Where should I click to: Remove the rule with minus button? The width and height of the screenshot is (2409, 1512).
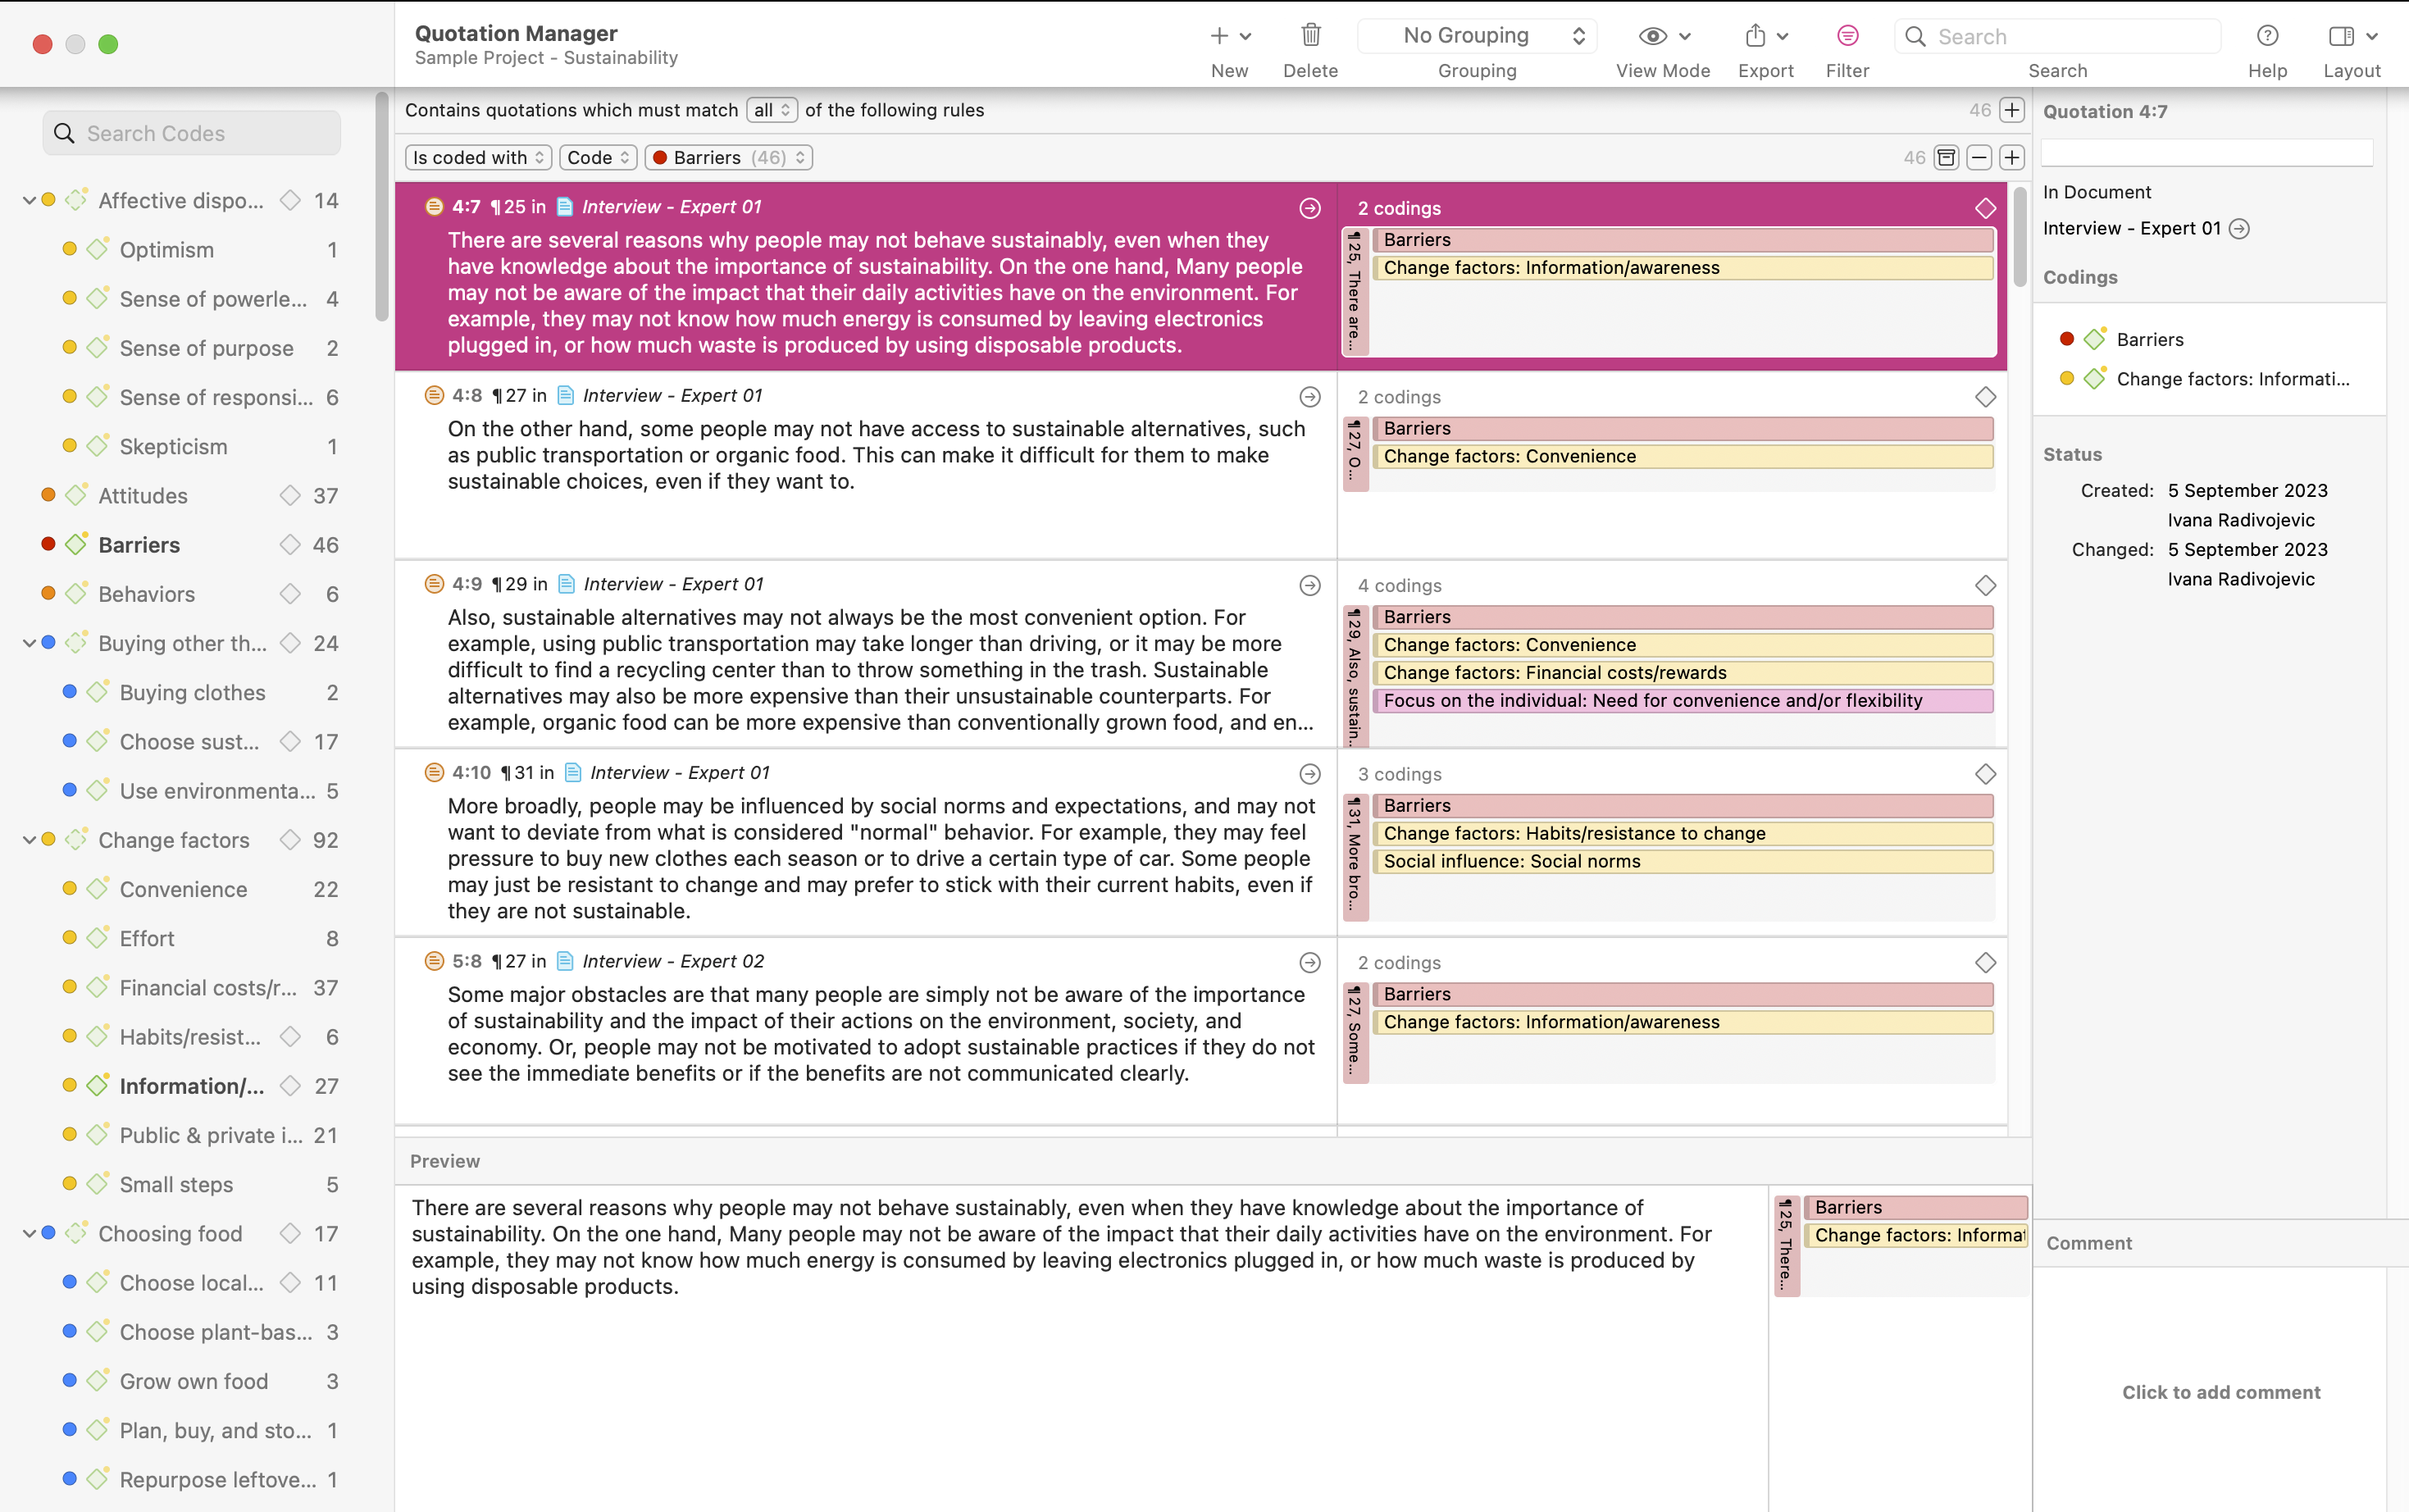(x=1979, y=158)
